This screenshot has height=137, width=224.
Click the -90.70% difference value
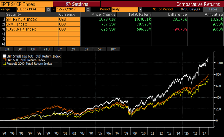coord(180,29)
